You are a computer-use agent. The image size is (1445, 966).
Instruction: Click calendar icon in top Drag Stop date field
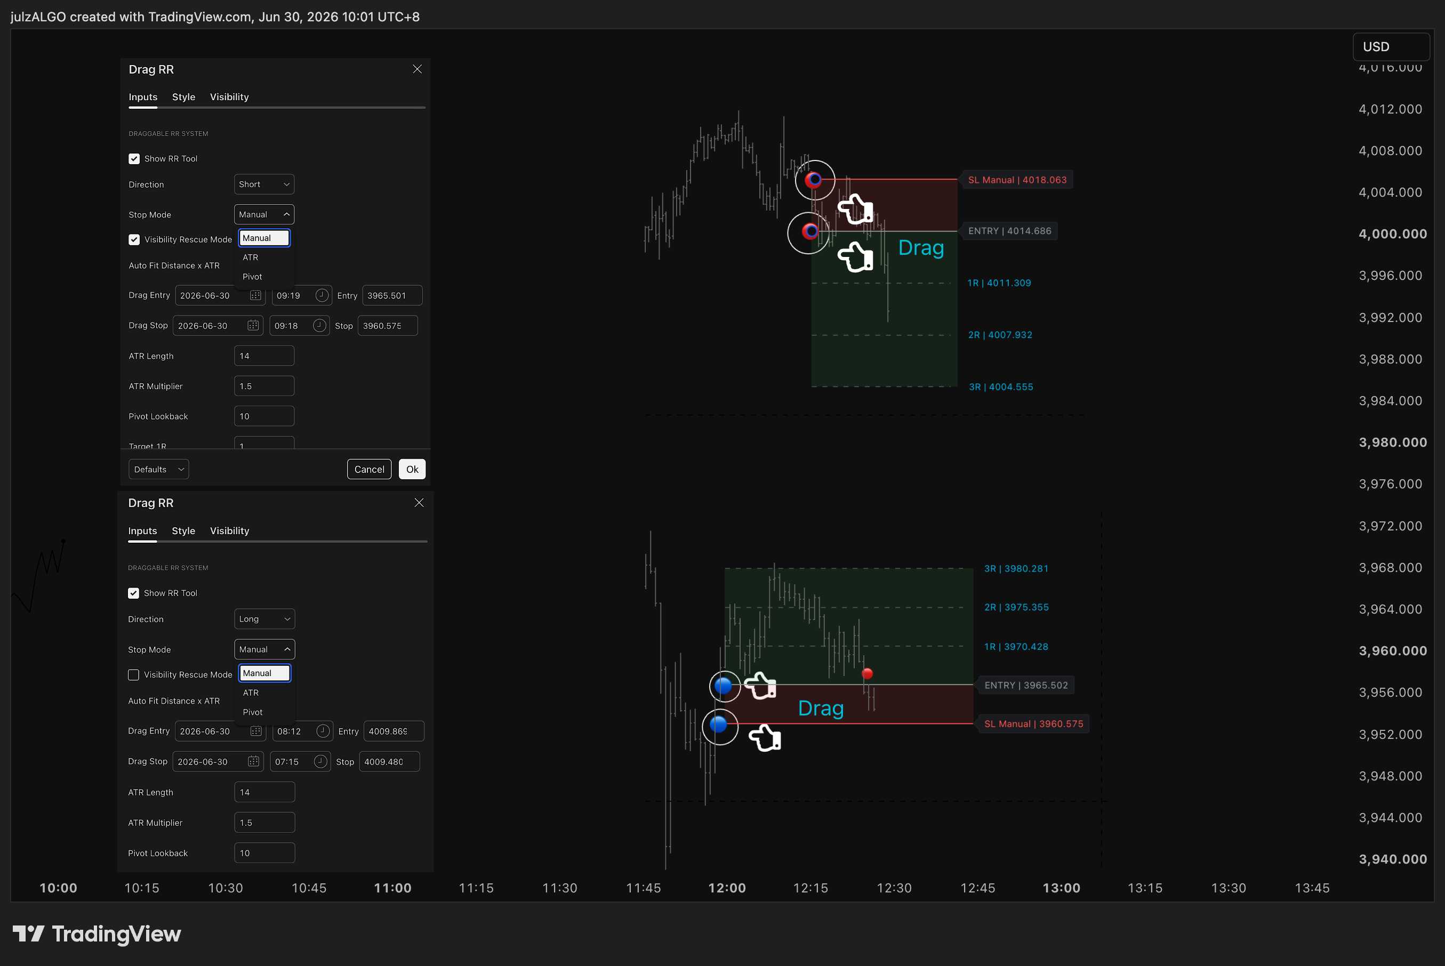[253, 325]
